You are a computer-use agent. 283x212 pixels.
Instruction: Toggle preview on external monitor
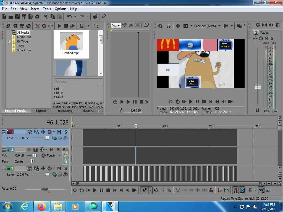click(169, 26)
